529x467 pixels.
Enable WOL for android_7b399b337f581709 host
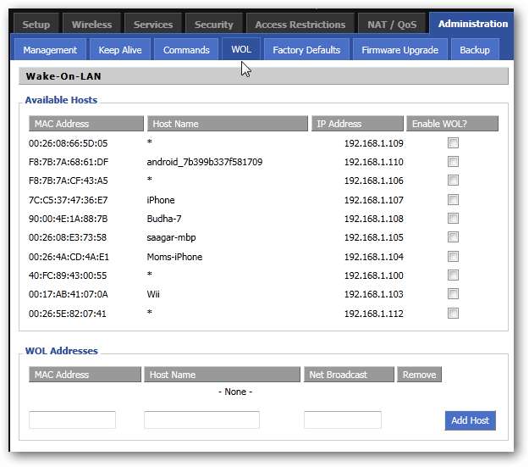point(454,162)
